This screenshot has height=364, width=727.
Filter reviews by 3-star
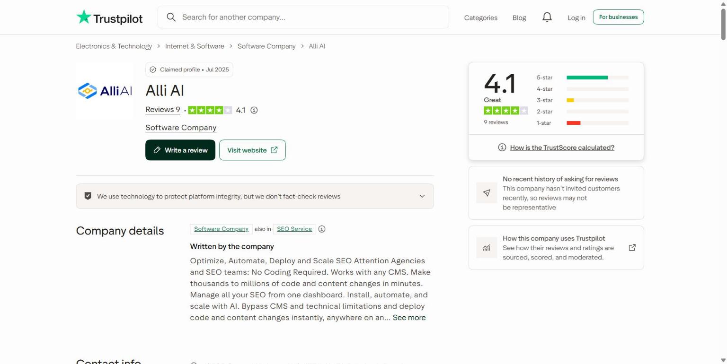coord(583,100)
